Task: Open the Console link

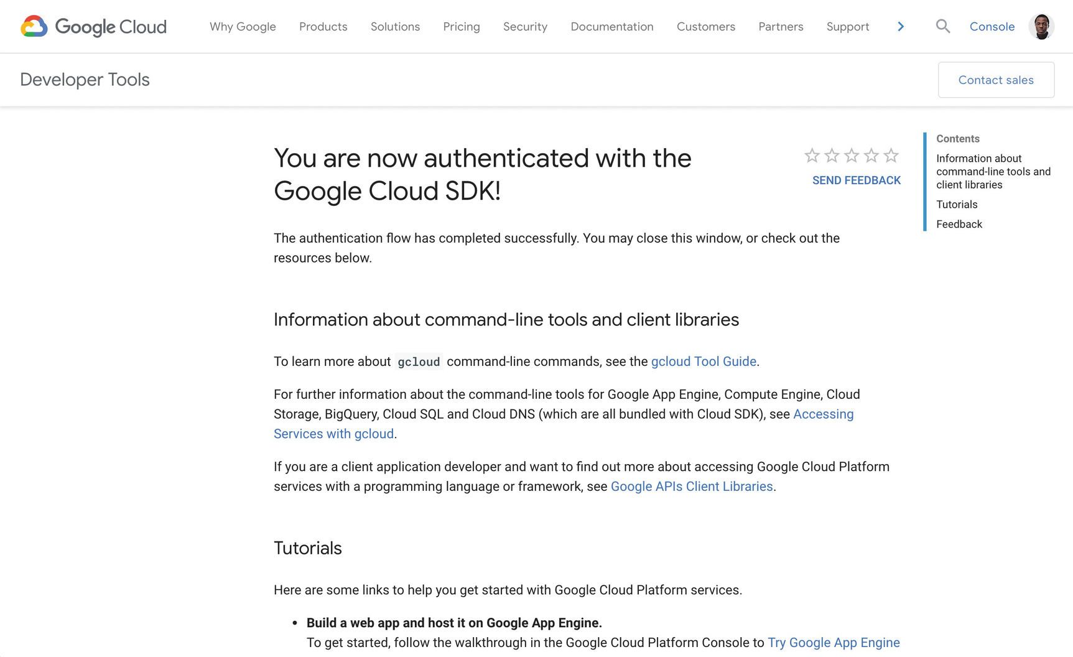Action: 992,27
